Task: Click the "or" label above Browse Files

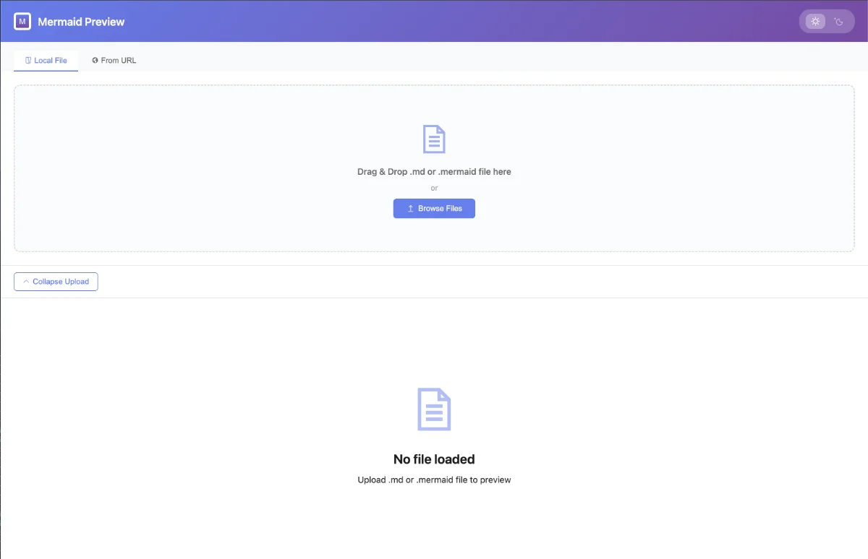Action: tap(434, 188)
